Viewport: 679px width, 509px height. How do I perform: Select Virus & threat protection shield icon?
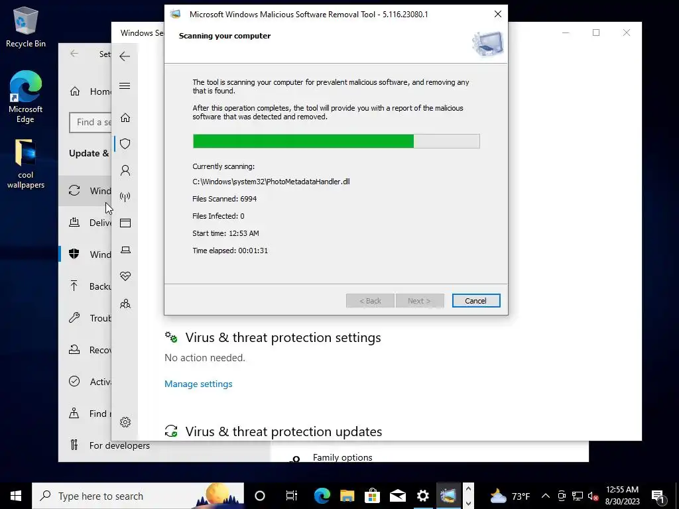tap(125, 144)
